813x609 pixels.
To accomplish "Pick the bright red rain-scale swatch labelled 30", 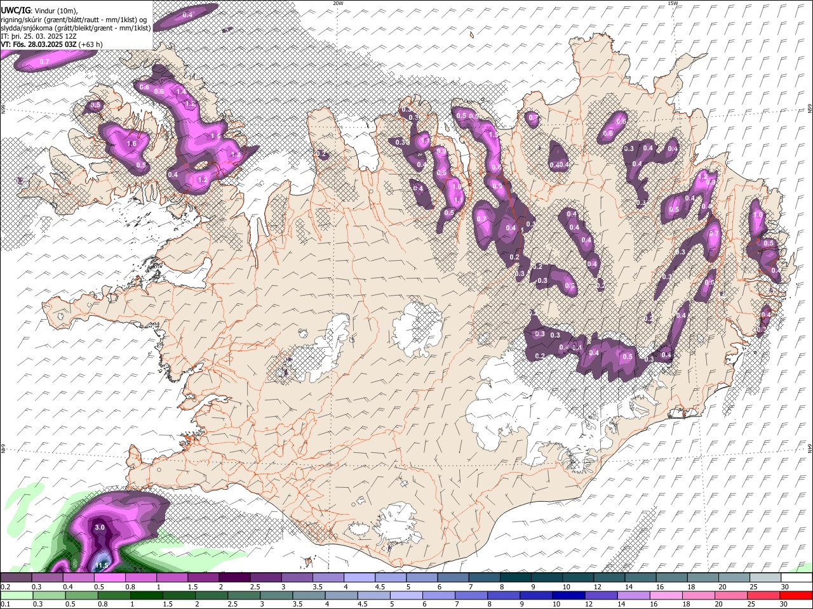I will (795, 596).
